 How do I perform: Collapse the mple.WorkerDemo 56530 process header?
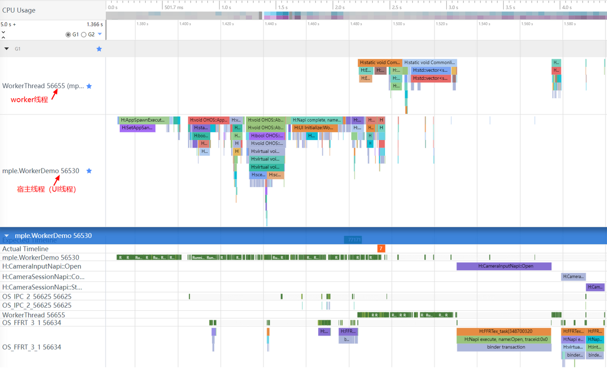7,235
